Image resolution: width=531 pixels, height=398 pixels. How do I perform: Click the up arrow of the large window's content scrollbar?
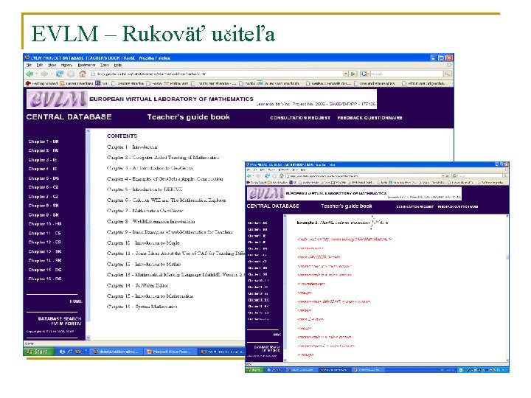click(88, 131)
